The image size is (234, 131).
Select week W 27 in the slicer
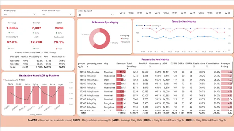[192, 13]
